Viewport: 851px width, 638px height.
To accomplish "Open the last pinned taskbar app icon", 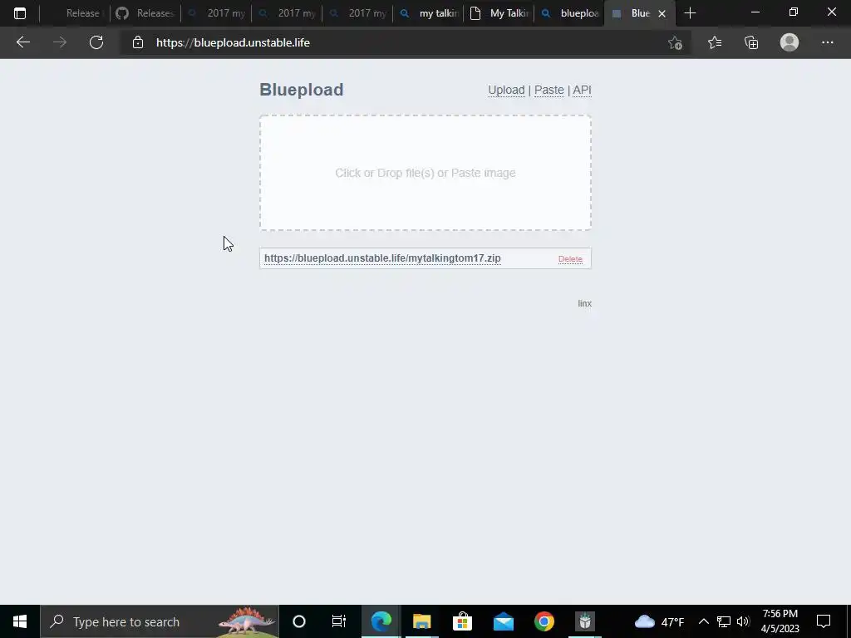I will point(584,621).
